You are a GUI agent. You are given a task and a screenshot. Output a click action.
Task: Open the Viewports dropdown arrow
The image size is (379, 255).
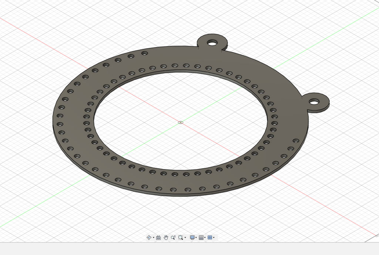[x=214, y=238]
